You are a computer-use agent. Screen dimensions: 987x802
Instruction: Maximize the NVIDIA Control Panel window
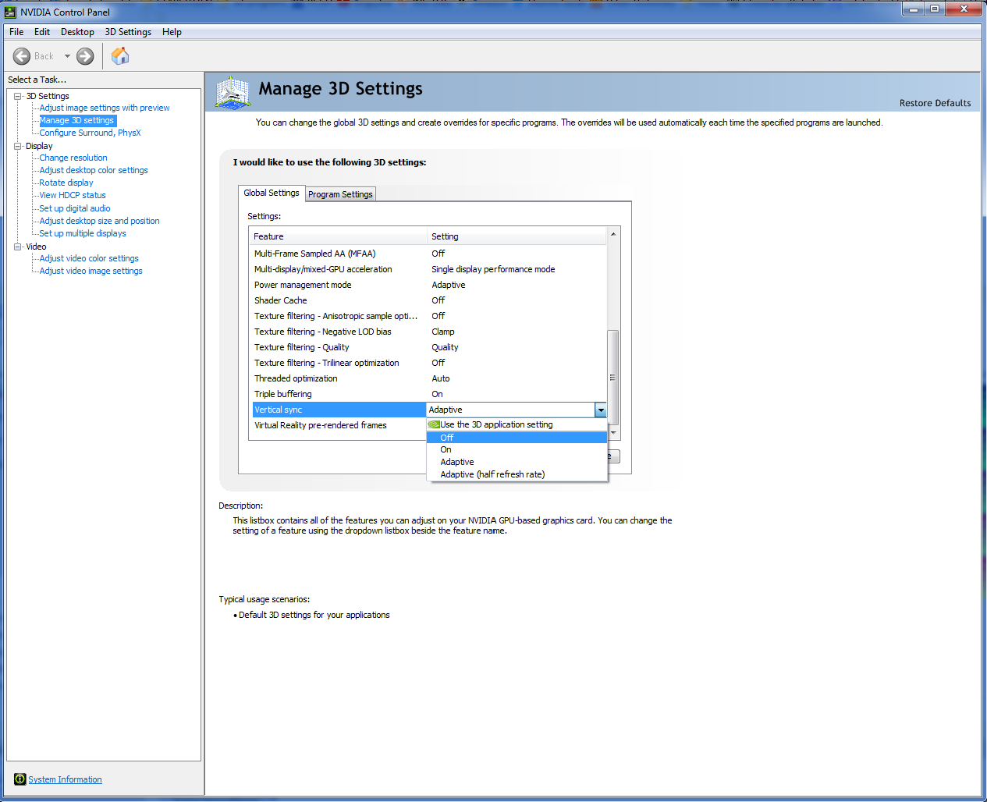point(935,9)
